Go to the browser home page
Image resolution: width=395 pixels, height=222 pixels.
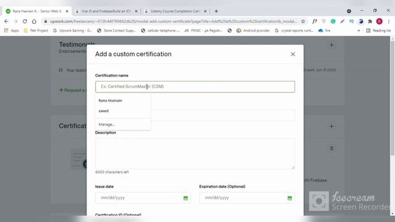pyautogui.click(x=35, y=22)
